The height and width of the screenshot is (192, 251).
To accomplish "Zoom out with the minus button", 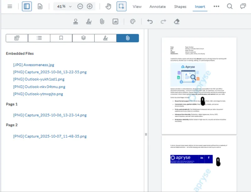I will tap(80, 6).
